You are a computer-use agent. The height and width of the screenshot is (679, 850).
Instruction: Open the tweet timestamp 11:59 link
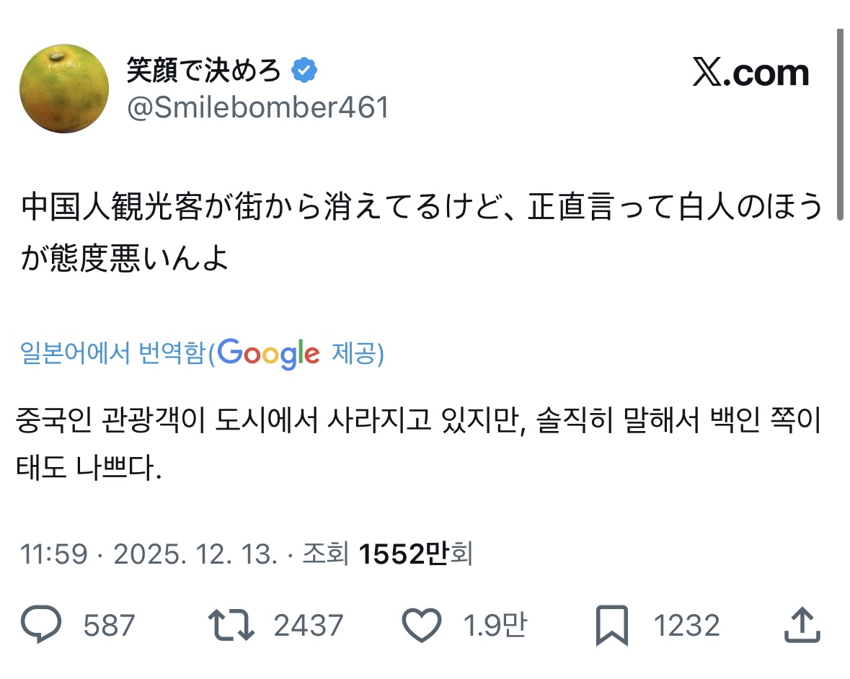pyautogui.click(x=54, y=554)
